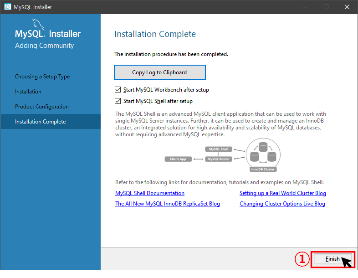
Task: Select Product Configuration step in sidebar
Action: tap(42, 107)
